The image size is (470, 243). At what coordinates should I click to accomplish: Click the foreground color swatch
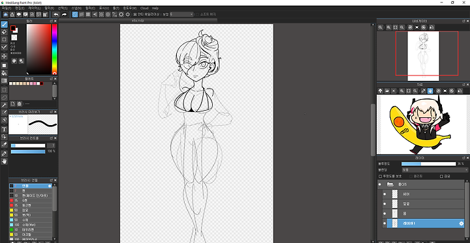pos(13,28)
